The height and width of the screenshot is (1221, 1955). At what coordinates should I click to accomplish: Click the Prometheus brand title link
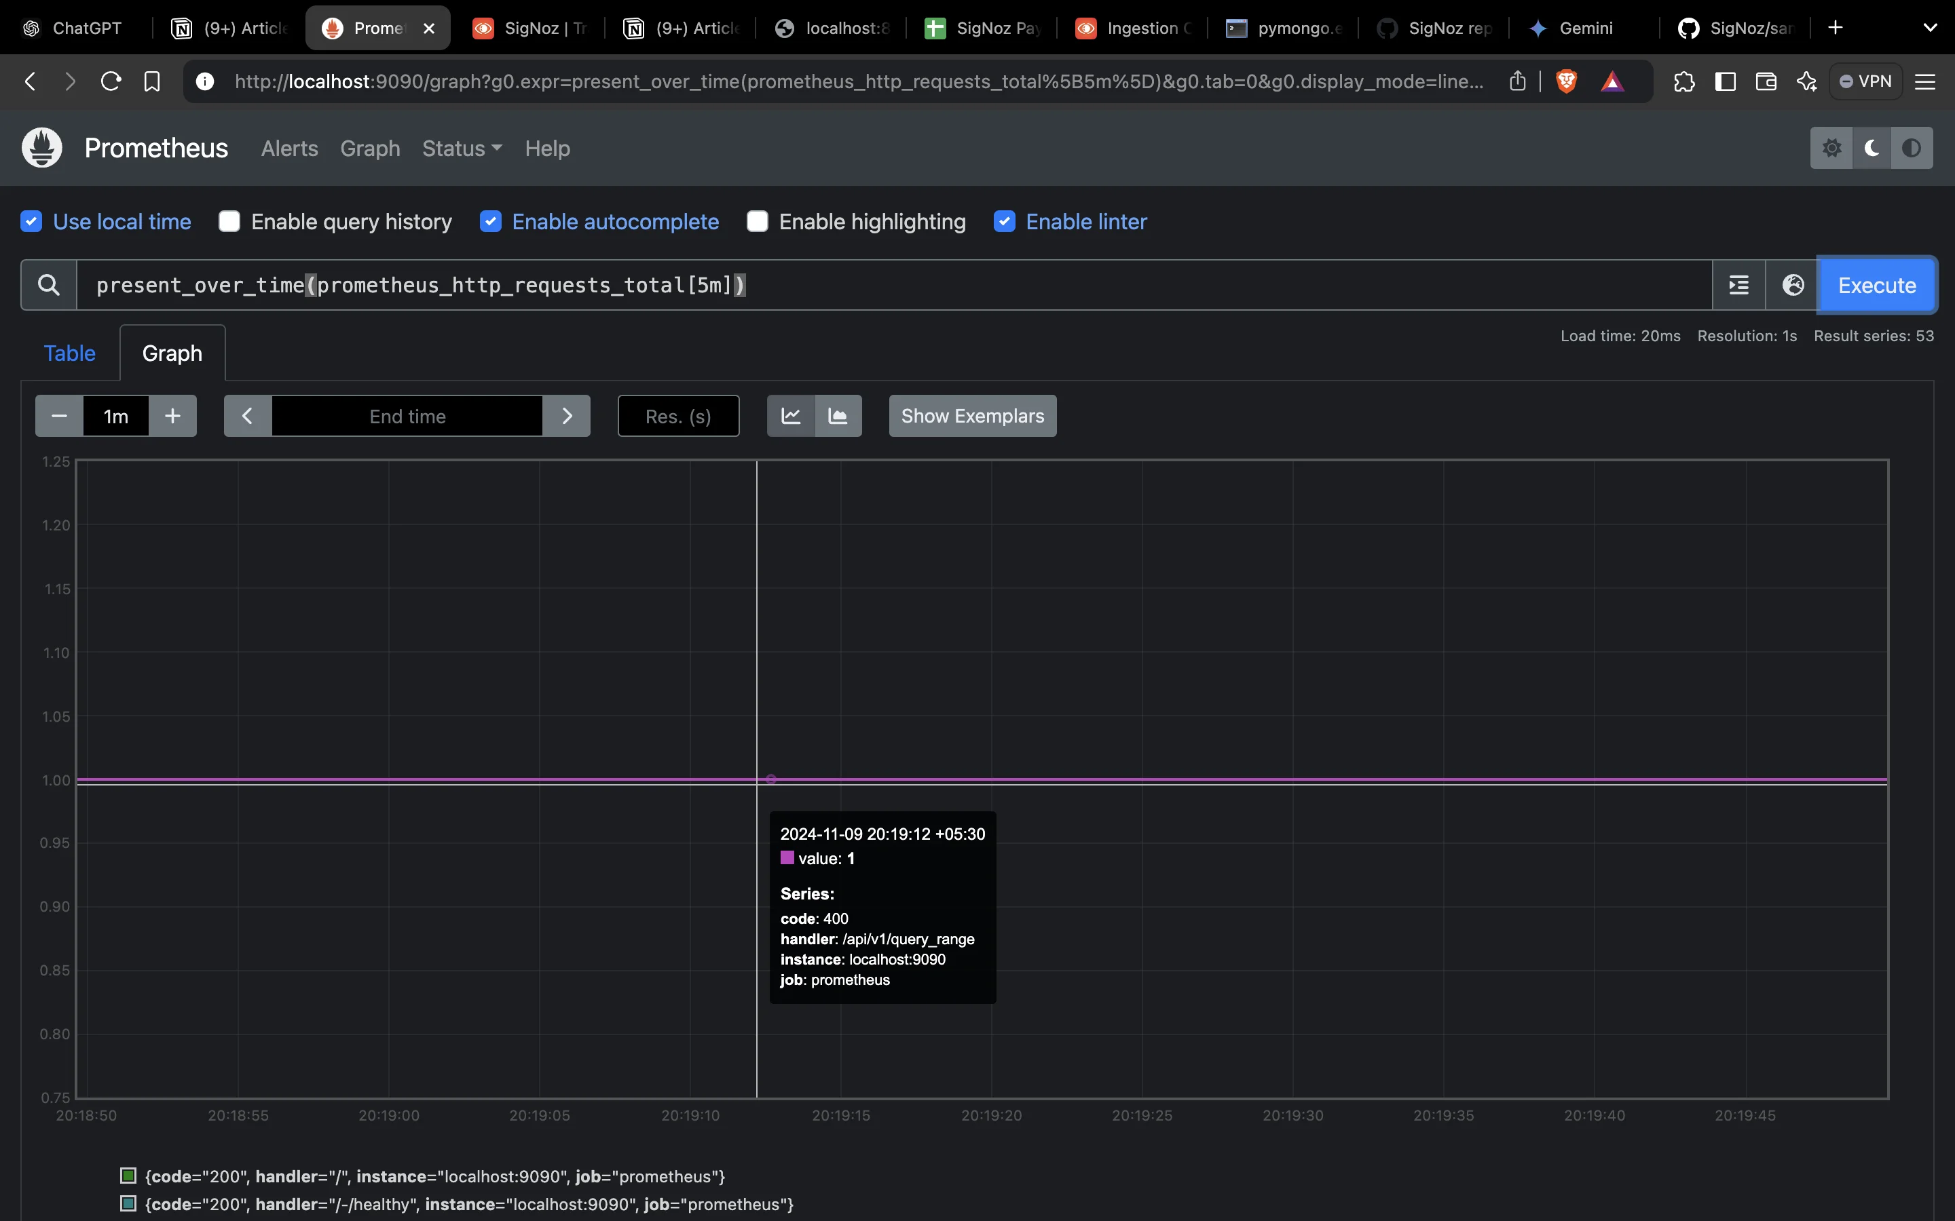point(156,149)
